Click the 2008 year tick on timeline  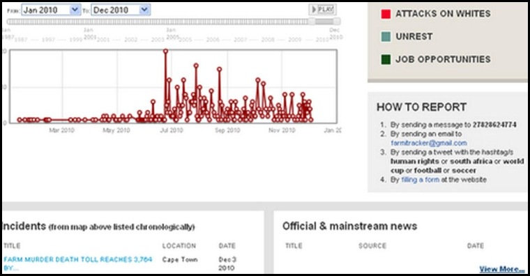click(x=268, y=40)
